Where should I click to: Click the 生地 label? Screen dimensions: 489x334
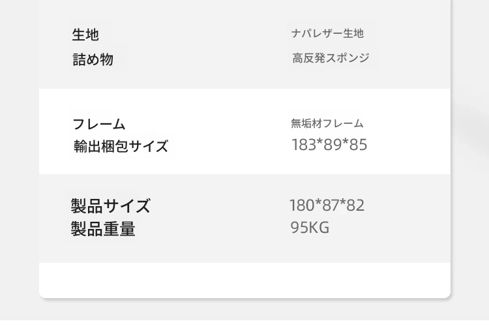[x=85, y=35]
